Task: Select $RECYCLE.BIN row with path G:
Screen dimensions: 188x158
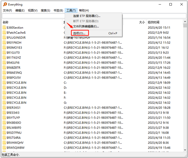Action: pos(92,103)
